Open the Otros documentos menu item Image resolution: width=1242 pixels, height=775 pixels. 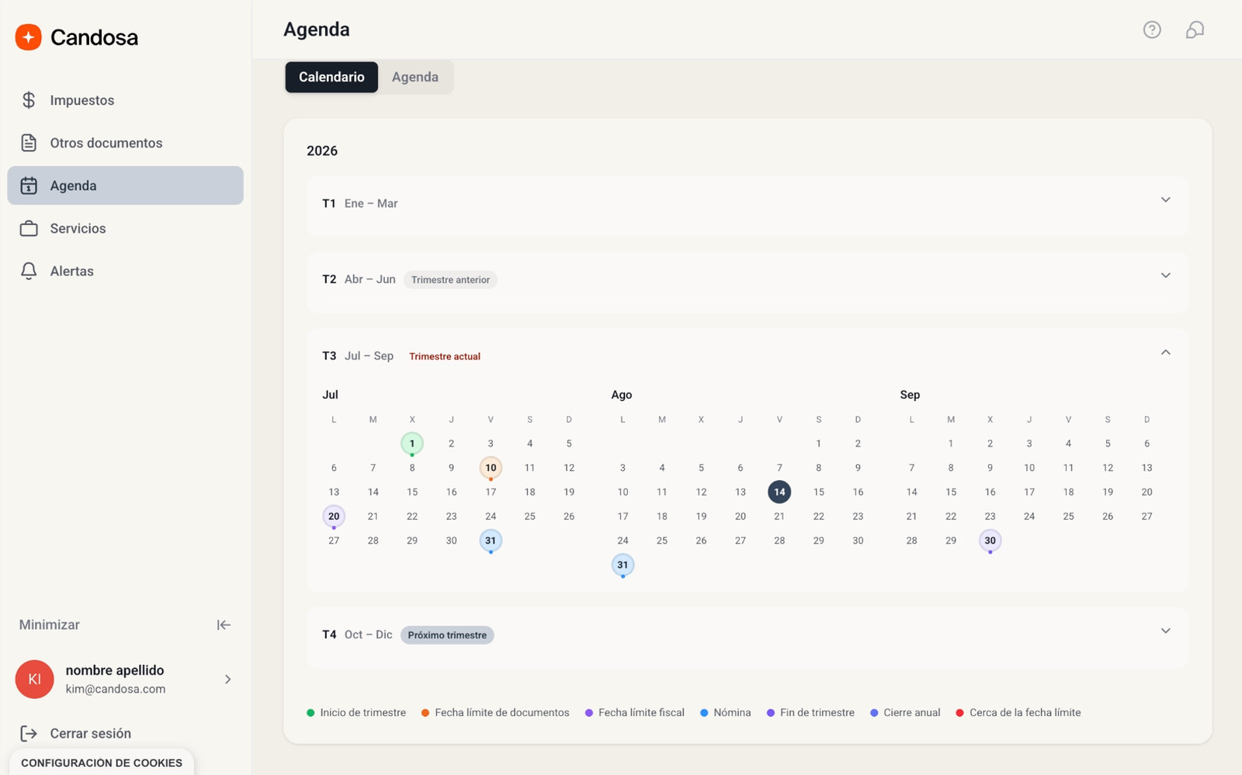click(x=125, y=143)
